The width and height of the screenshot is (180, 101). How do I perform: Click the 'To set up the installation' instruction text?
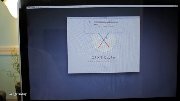coord(104,61)
